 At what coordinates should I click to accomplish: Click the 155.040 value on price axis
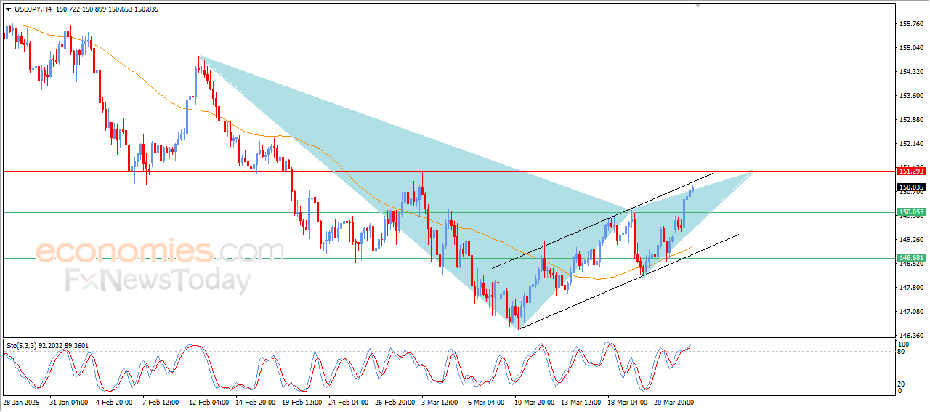[911, 48]
